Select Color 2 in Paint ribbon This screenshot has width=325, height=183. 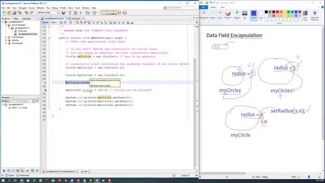(x=261, y=15)
